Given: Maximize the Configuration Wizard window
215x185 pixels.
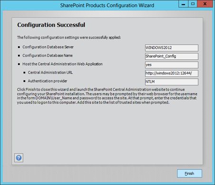Looking at the screenshot, I should point(193,4).
